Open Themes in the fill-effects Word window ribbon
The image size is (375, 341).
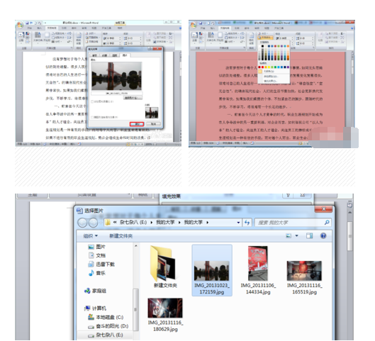[21, 37]
